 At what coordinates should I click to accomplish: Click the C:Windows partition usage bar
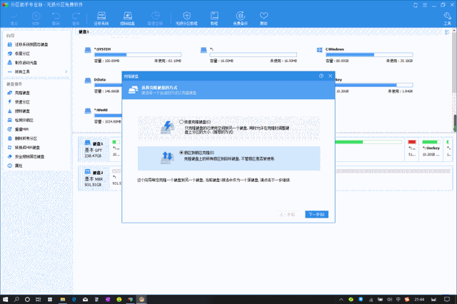(x=369, y=55)
